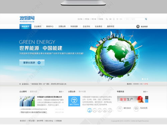Click the red 1.01% stock change
Viewport: 167px width, 125px height.
pyautogui.click(x=146, y=84)
